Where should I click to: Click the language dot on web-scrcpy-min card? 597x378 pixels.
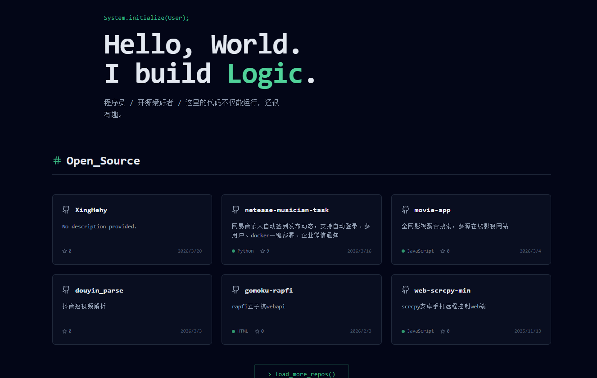click(x=403, y=331)
